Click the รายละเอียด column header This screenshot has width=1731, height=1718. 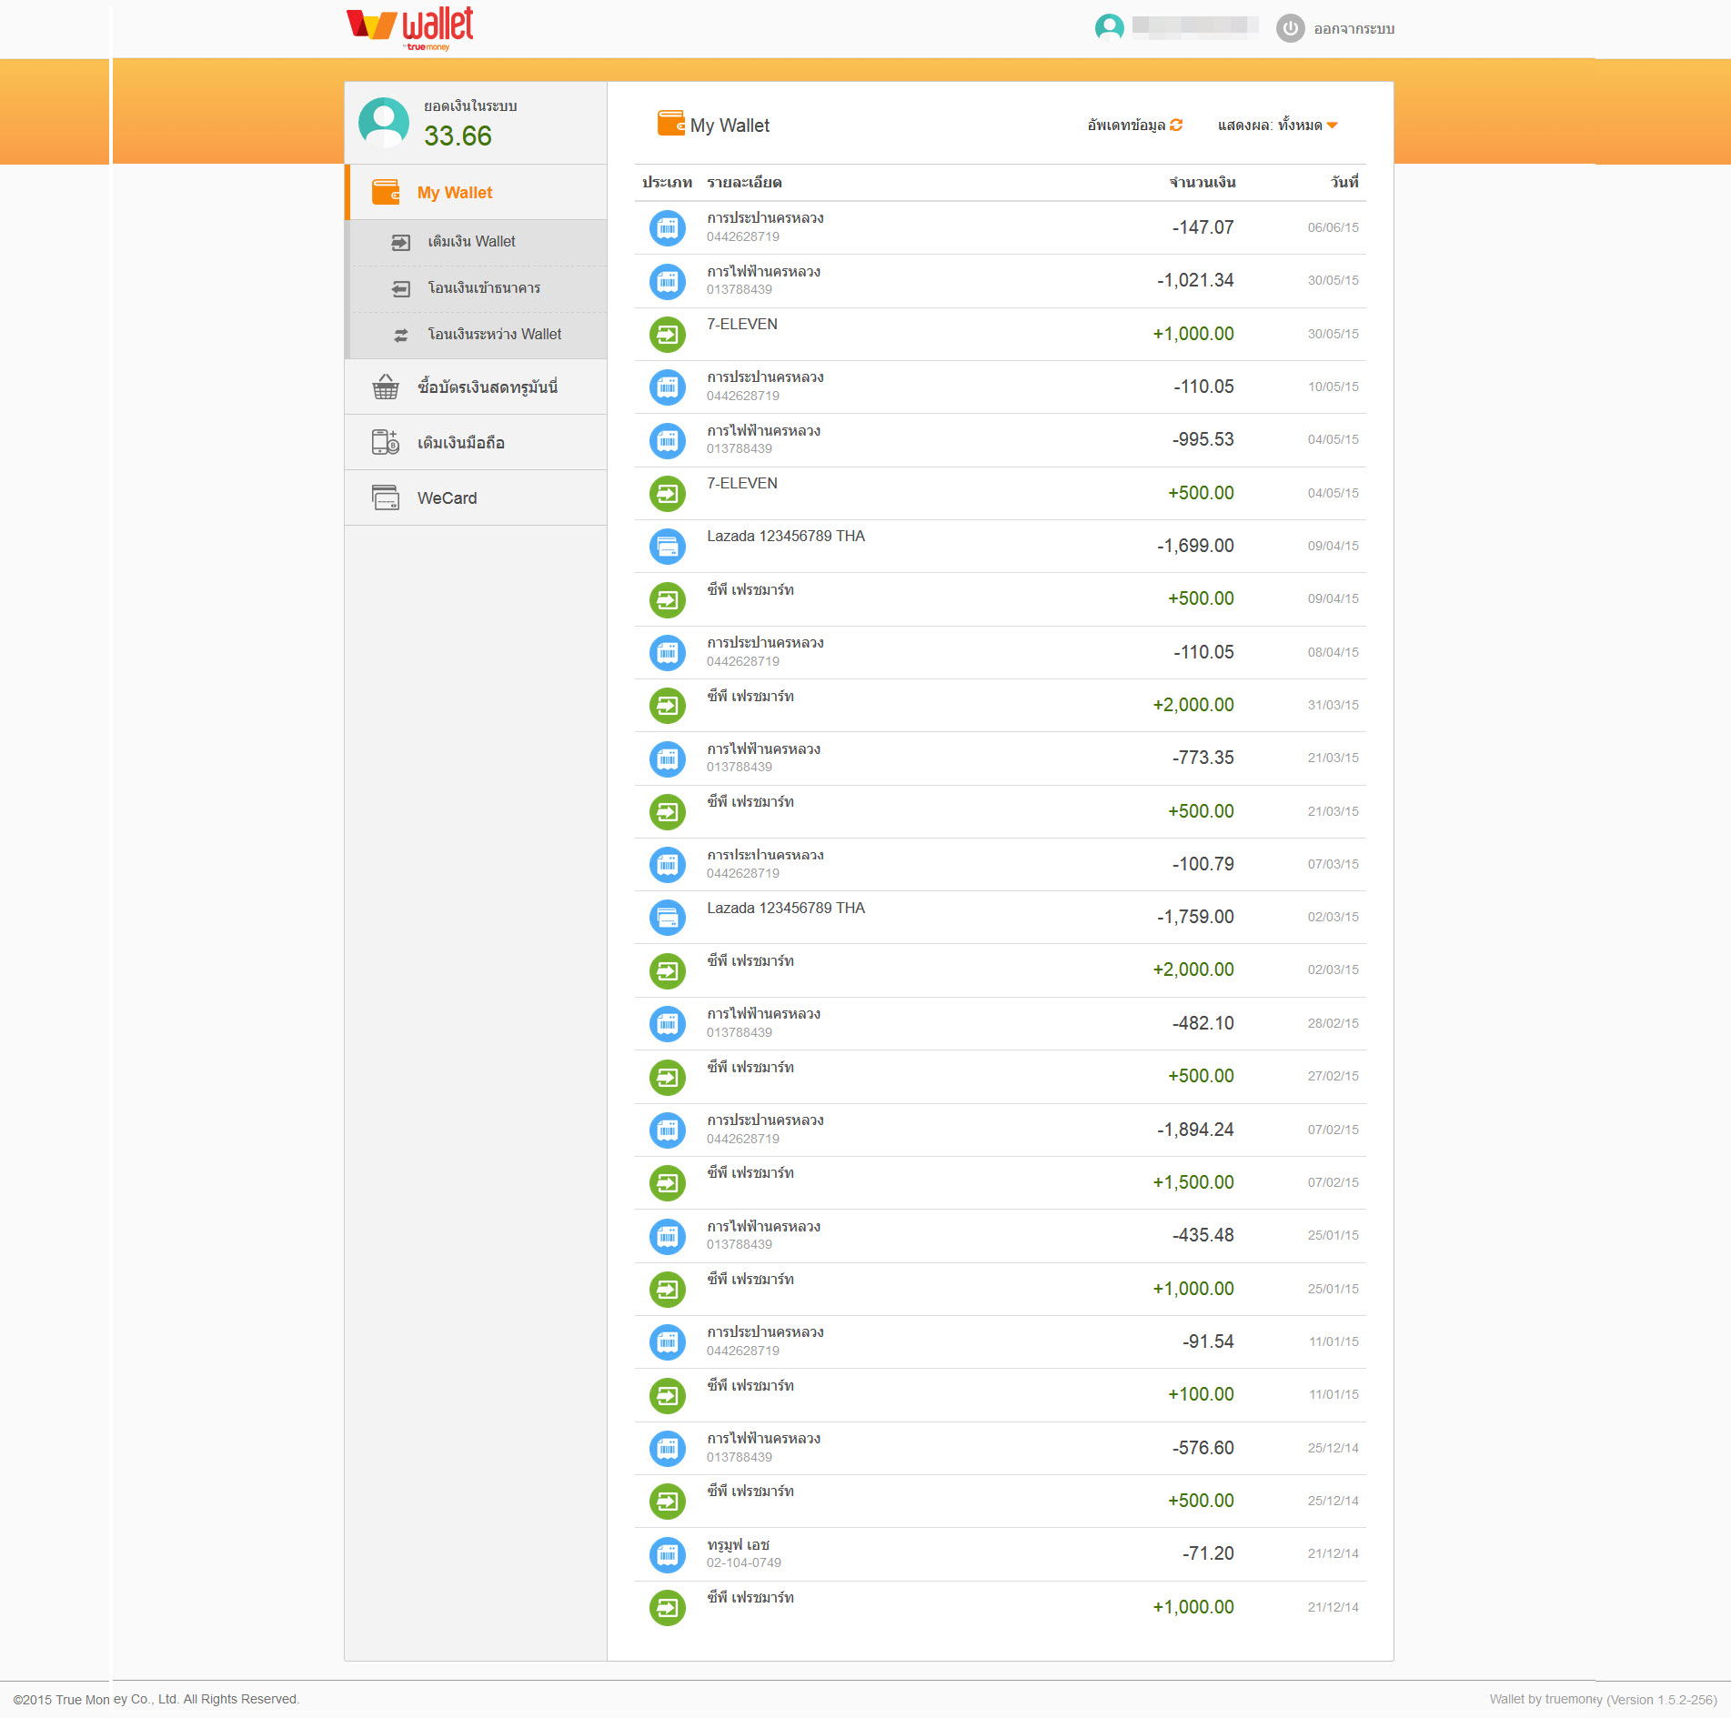pyautogui.click(x=744, y=183)
